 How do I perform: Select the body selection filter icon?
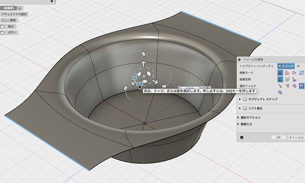(x=280, y=92)
